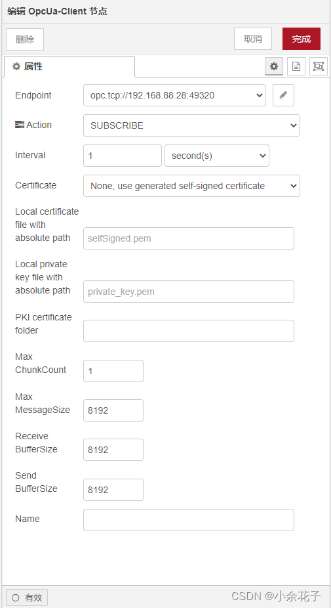Image resolution: width=331 pixels, height=608 pixels.
Task: Click the selfSigned.pem certificate path field
Action: [189, 238]
